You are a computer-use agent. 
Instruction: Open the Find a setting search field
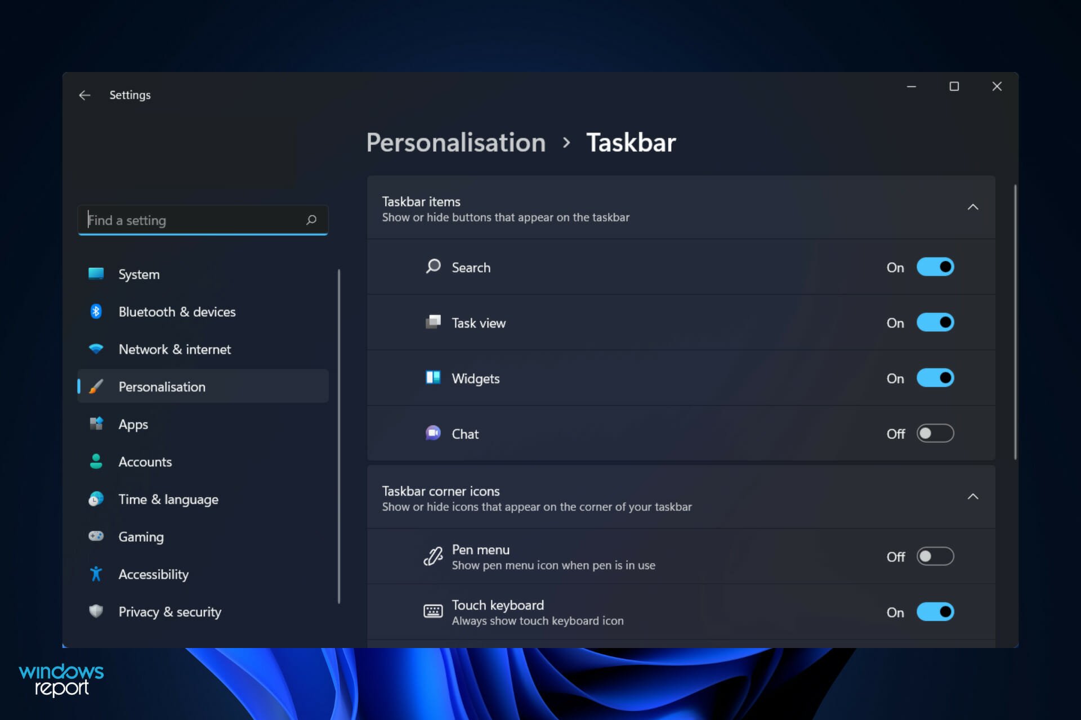coord(202,219)
